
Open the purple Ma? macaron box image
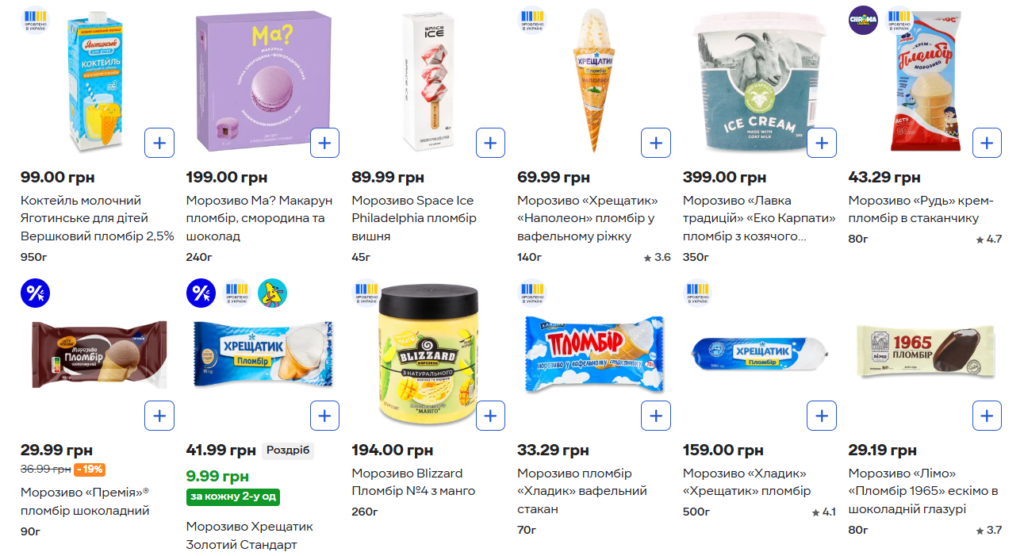[263, 81]
